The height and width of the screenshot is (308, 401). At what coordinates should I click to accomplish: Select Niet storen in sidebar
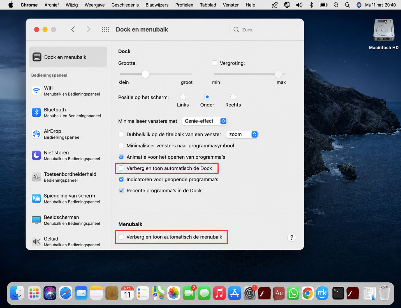tap(68, 155)
